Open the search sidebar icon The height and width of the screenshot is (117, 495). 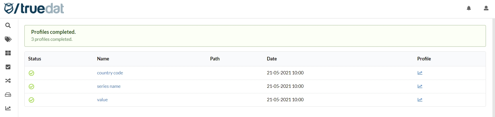(8, 25)
